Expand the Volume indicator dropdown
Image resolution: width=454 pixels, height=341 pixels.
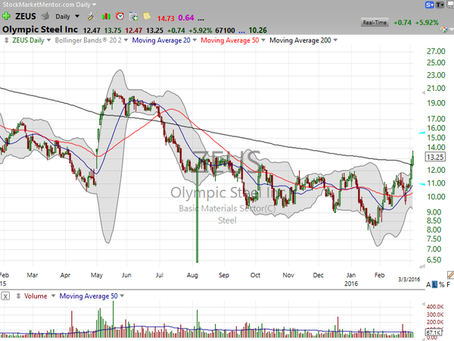click(53, 296)
